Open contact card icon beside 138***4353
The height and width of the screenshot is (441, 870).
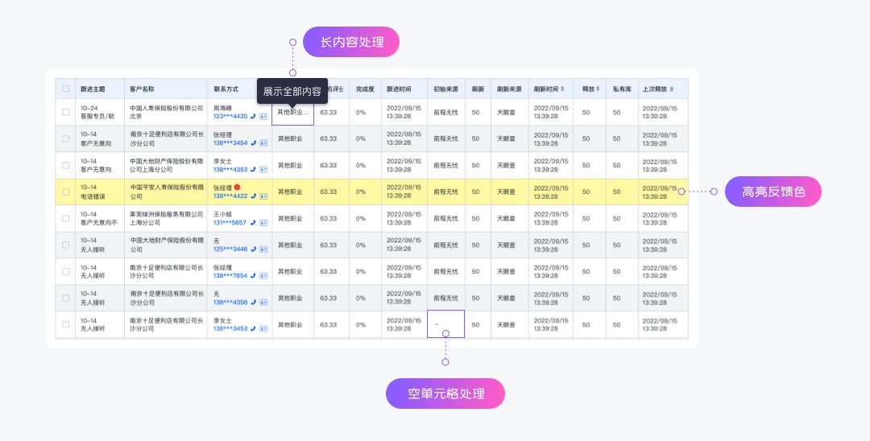263,170
